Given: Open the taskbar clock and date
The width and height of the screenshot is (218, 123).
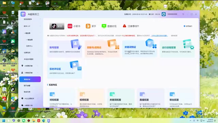Looking at the screenshot, I should tap(210, 121).
